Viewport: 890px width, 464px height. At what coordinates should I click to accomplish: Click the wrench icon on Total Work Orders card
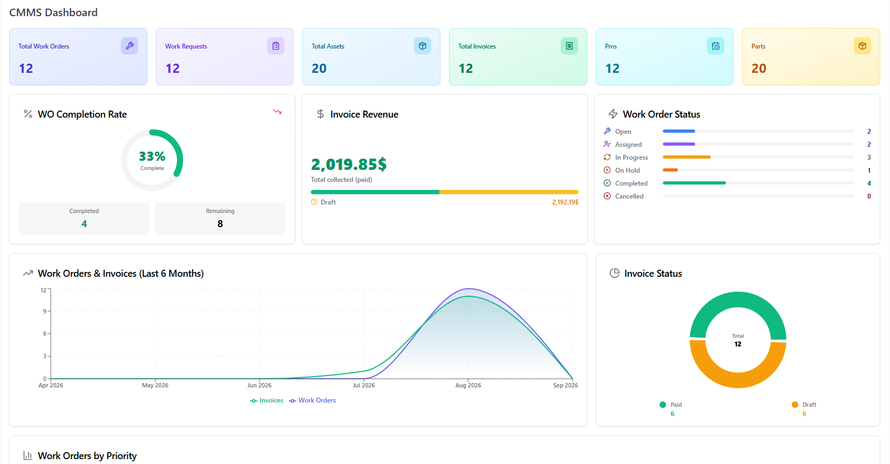130,46
